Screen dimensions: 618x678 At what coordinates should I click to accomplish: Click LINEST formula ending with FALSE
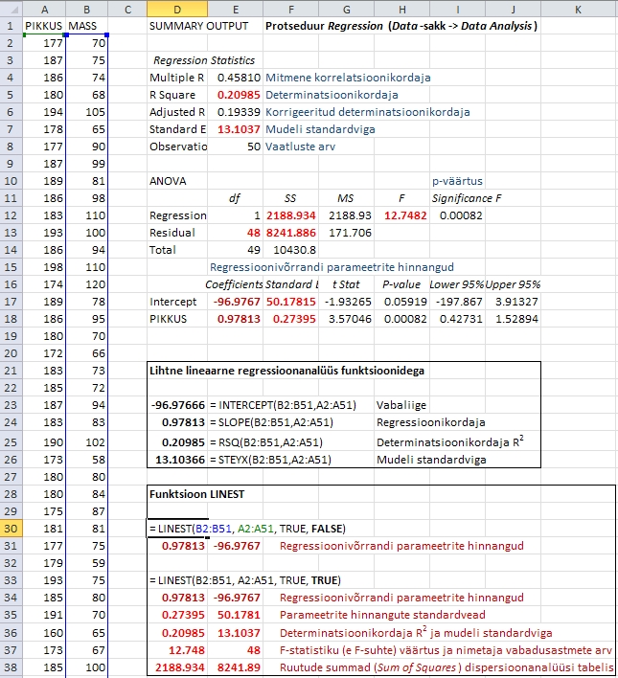tap(247, 529)
